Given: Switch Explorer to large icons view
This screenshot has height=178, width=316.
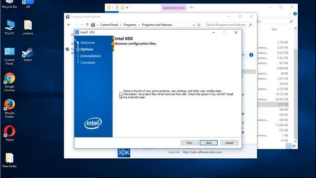Looking at the screenshot, I should tap(294, 146).
